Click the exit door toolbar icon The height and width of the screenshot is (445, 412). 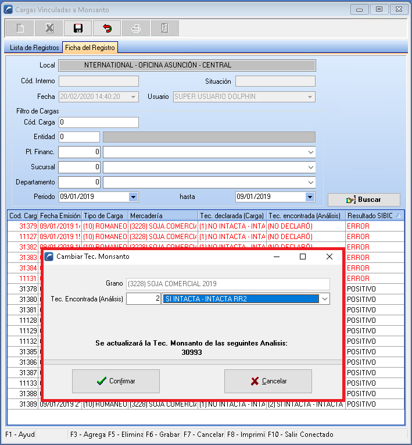click(165, 28)
